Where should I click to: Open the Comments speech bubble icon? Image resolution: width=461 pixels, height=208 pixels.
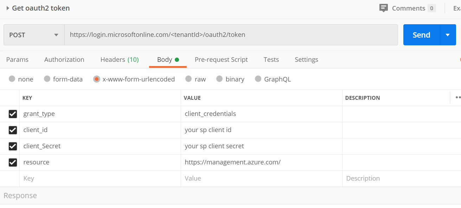pyautogui.click(x=384, y=8)
